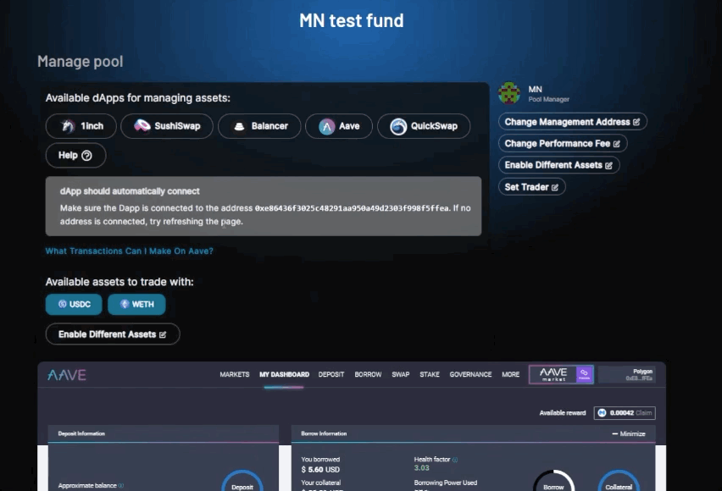The height and width of the screenshot is (491, 722).
Task: Open the Aave market selector
Action: [x=561, y=374]
